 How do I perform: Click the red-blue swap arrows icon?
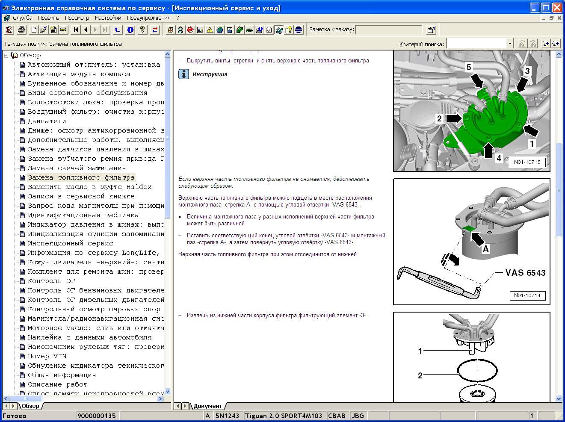[x=154, y=30]
